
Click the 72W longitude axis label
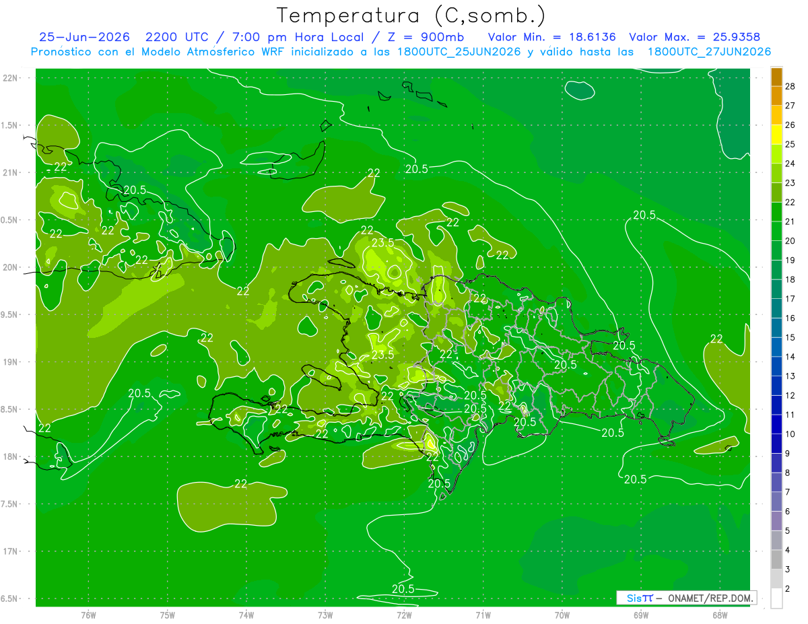click(404, 615)
